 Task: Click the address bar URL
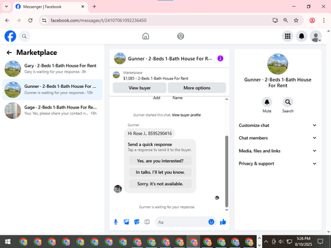(x=99, y=21)
